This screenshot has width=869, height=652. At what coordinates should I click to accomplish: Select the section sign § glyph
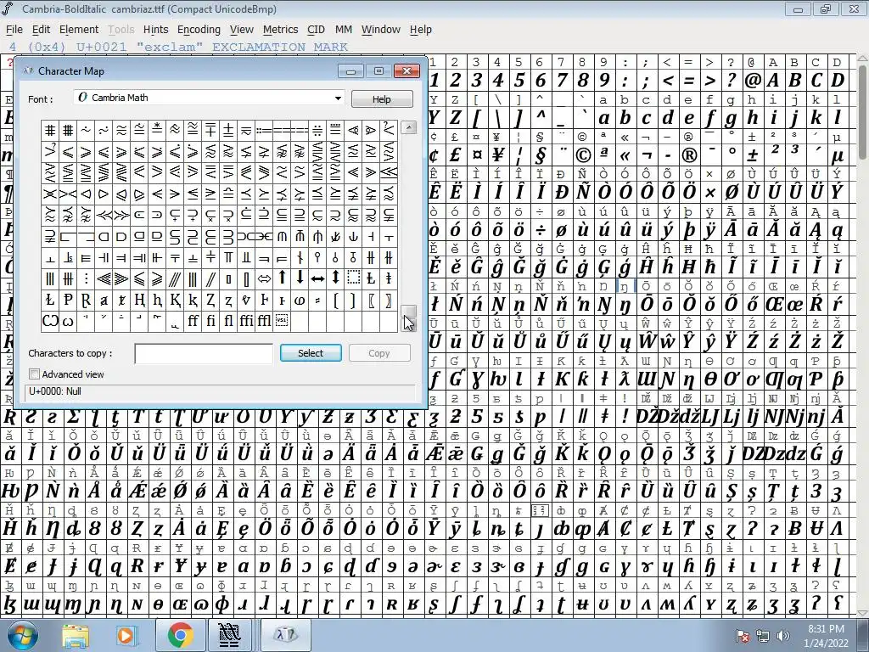(x=541, y=155)
